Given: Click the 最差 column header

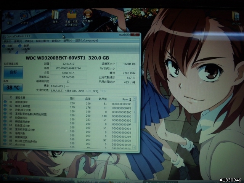Looking at the screenshot, I should point(88,99).
